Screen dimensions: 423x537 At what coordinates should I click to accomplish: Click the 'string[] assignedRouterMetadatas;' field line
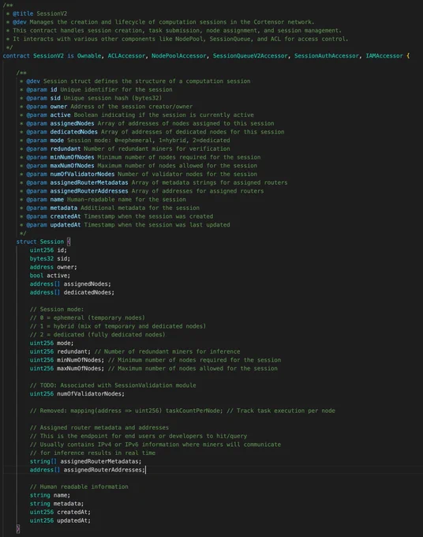point(85,461)
